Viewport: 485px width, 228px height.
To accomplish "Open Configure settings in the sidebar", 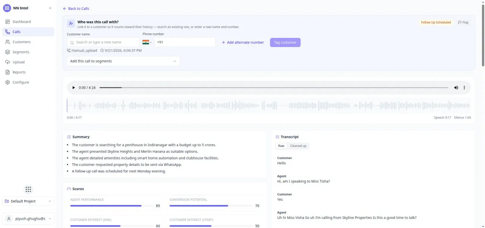I will pos(28,82).
